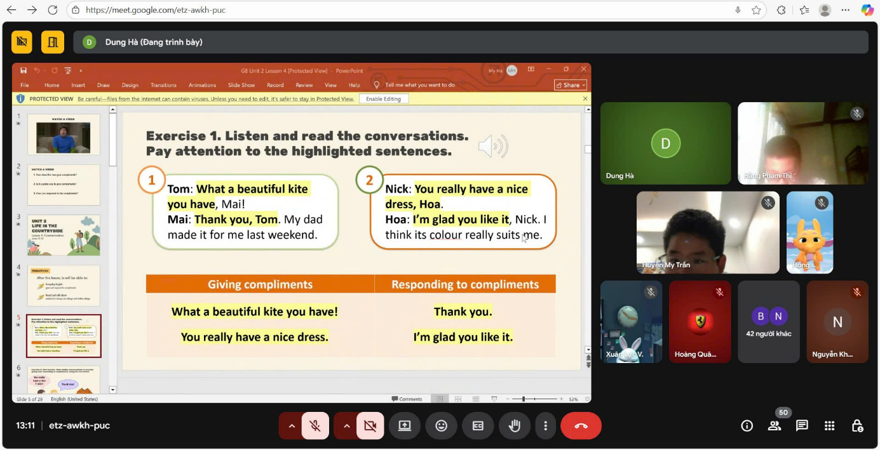Select slide 3 thumbnail Unit 2
This screenshot has width=880, height=450.
point(64,235)
